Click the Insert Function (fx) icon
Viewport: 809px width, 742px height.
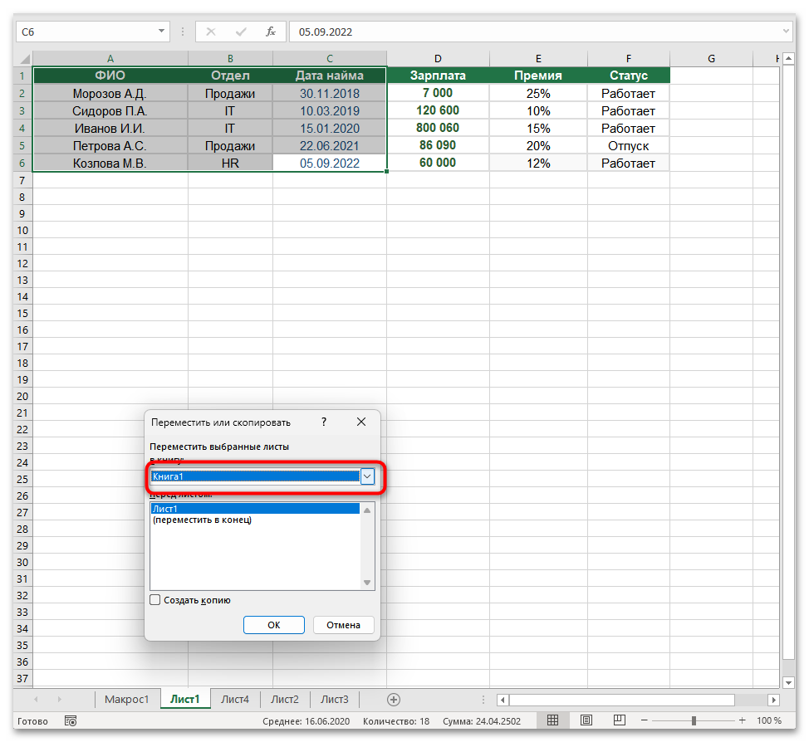[270, 32]
